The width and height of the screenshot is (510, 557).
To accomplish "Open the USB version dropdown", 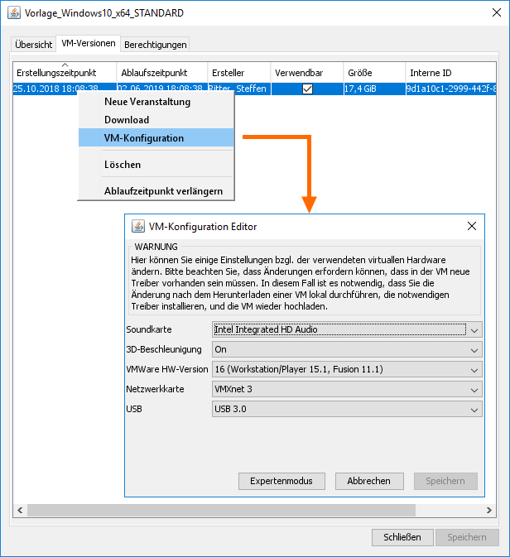I will click(x=347, y=409).
